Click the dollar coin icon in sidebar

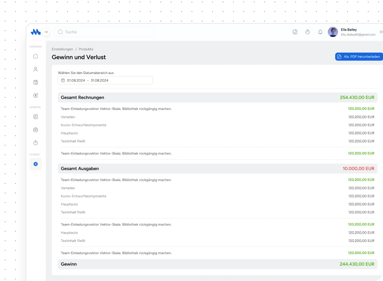(x=36, y=96)
